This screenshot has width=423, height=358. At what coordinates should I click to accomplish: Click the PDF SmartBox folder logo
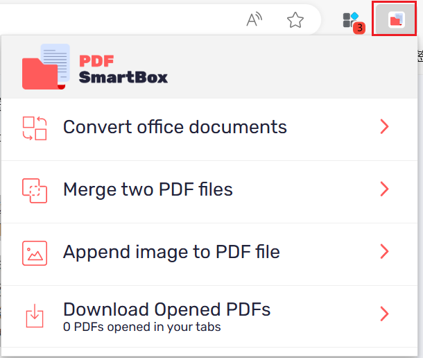(46, 67)
